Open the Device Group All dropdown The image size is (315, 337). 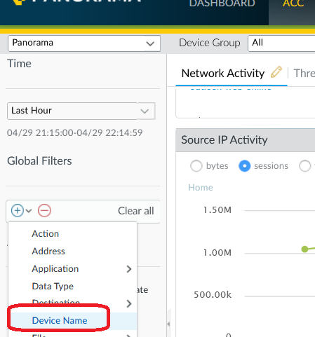click(281, 43)
